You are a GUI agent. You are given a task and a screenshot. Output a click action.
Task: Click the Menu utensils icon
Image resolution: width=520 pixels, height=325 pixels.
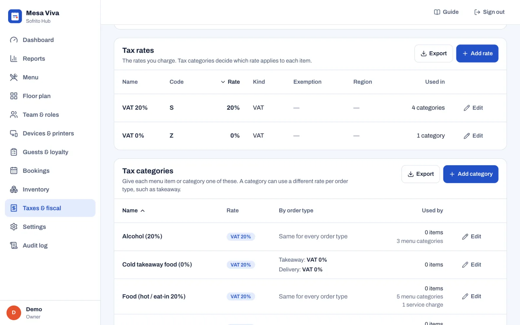coord(14,77)
